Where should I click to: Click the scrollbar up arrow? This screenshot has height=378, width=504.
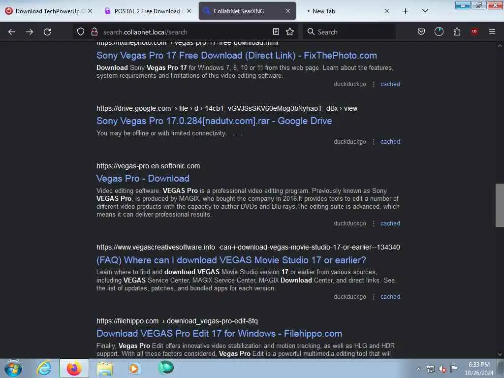[500, 46]
